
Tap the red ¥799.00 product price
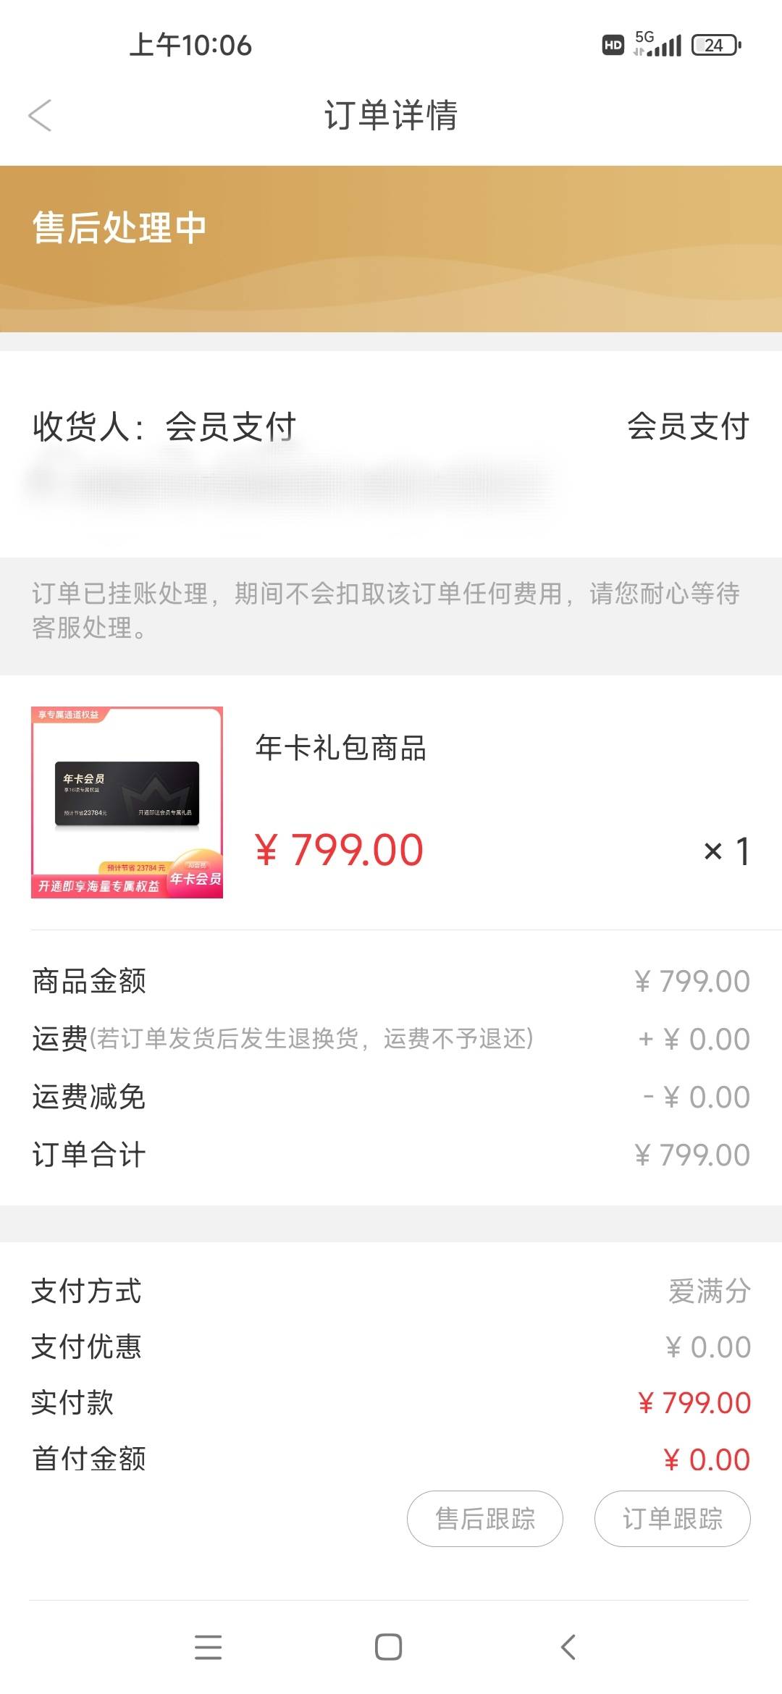point(339,850)
